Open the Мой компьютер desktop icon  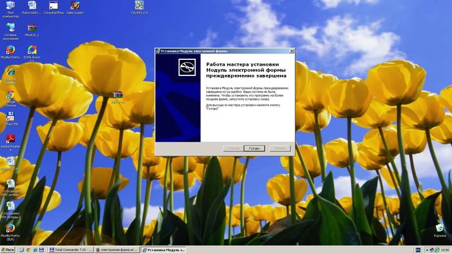[10, 9]
